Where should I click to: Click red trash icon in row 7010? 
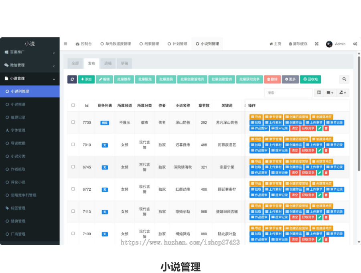pos(326,151)
